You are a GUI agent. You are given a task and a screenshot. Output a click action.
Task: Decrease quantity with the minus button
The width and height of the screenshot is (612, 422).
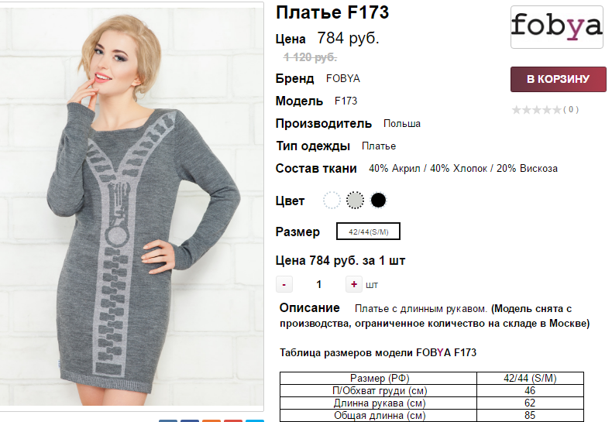coord(284,284)
